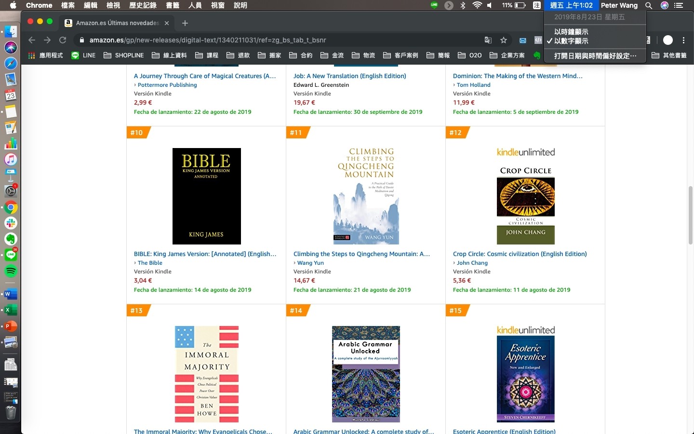The height and width of the screenshot is (434, 694).
Task: Expand the 金流 bookmark folder
Action: [332, 55]
